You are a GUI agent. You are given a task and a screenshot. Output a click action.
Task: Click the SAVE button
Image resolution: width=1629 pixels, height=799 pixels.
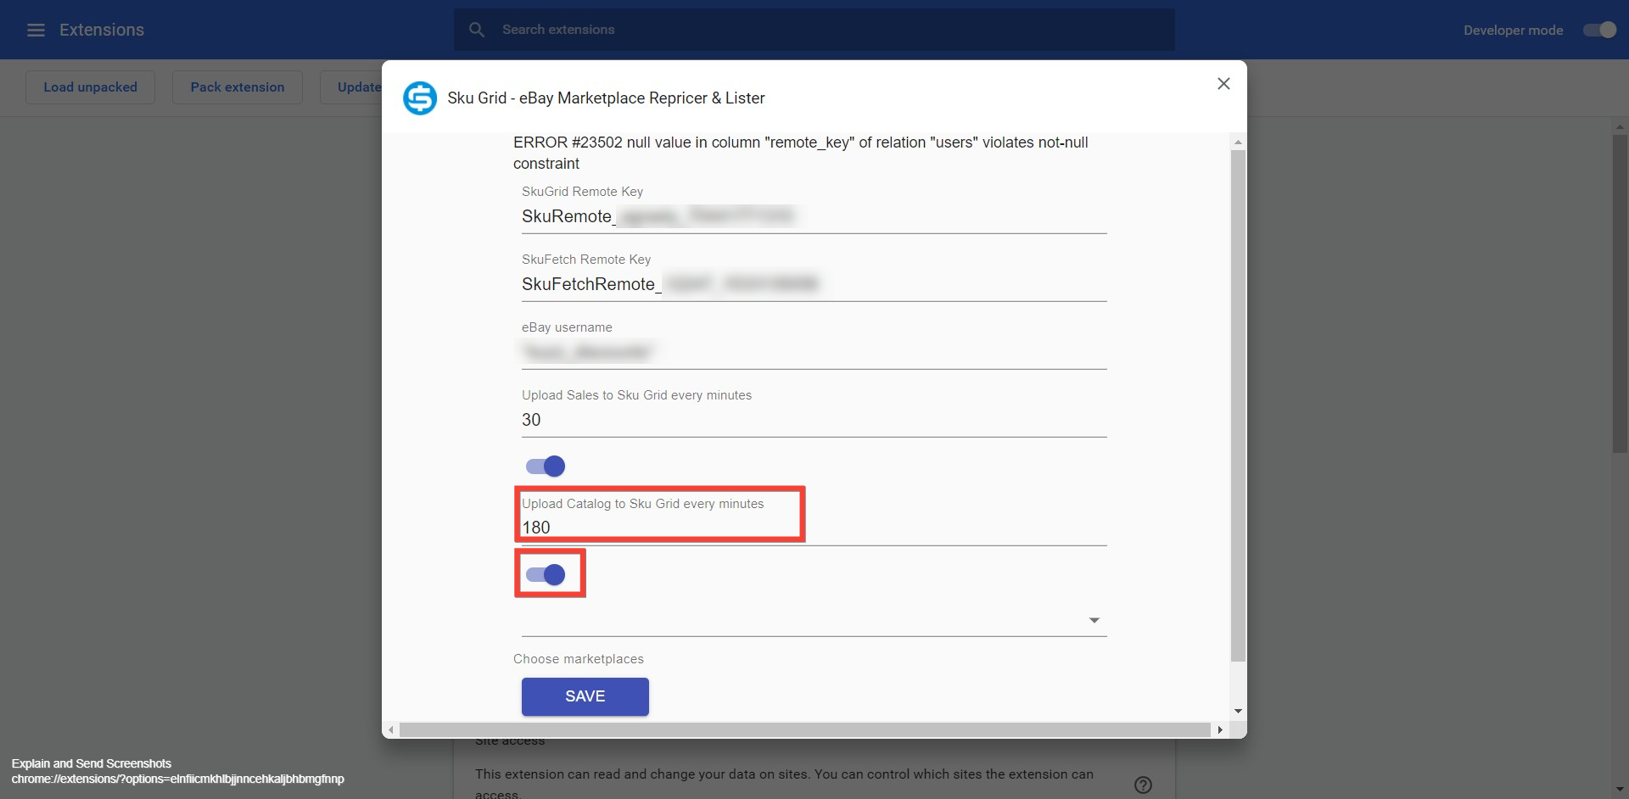pyautogui.click(x=585, y=696)
